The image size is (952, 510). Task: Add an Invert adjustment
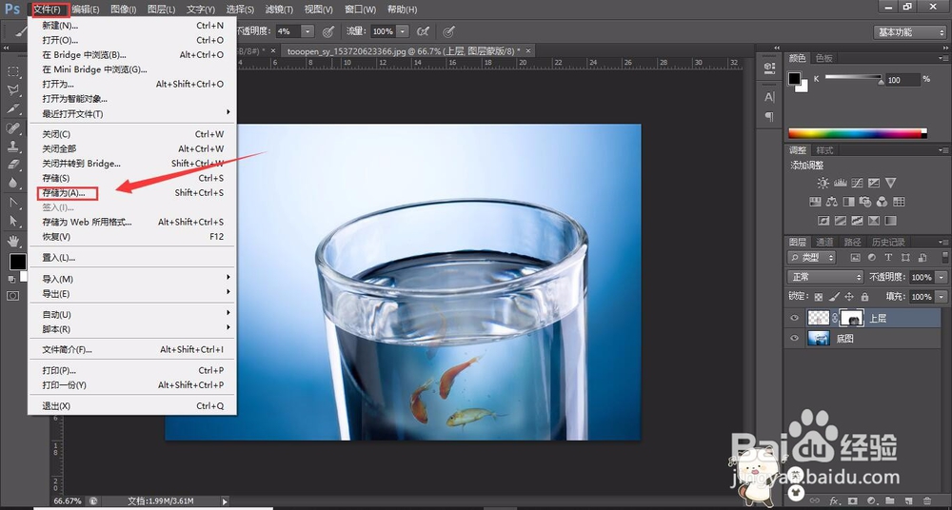823,221
